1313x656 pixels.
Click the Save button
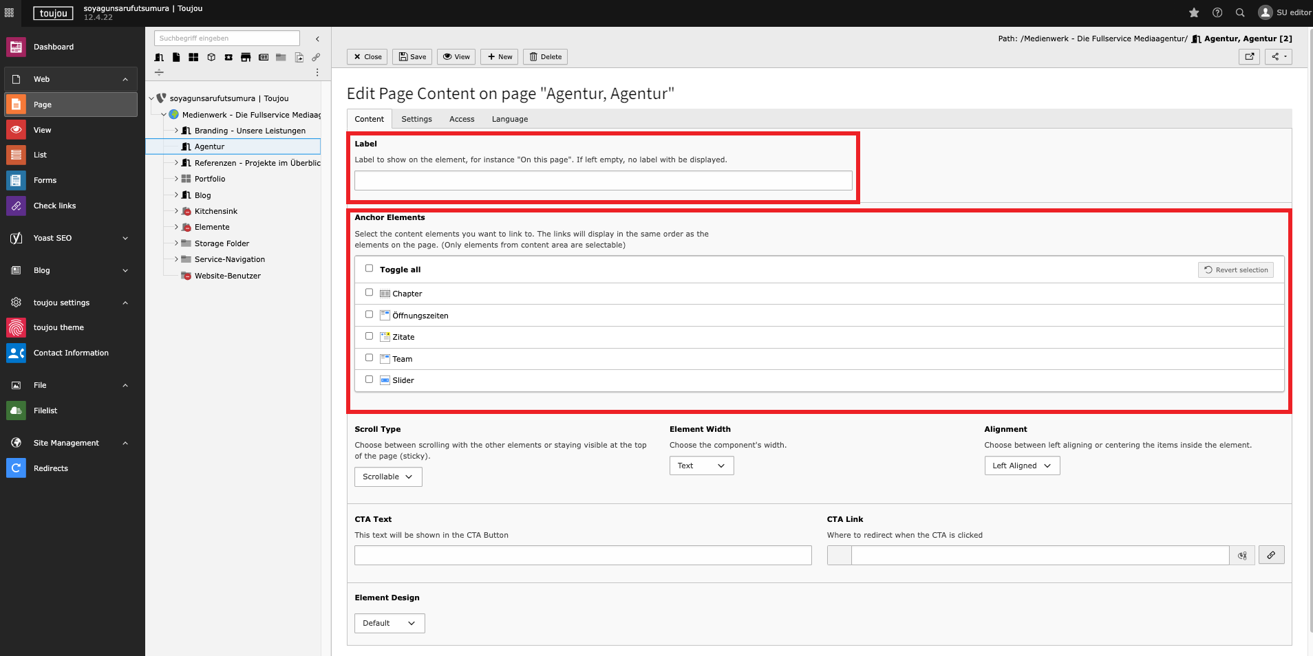(x=412, y=56)
